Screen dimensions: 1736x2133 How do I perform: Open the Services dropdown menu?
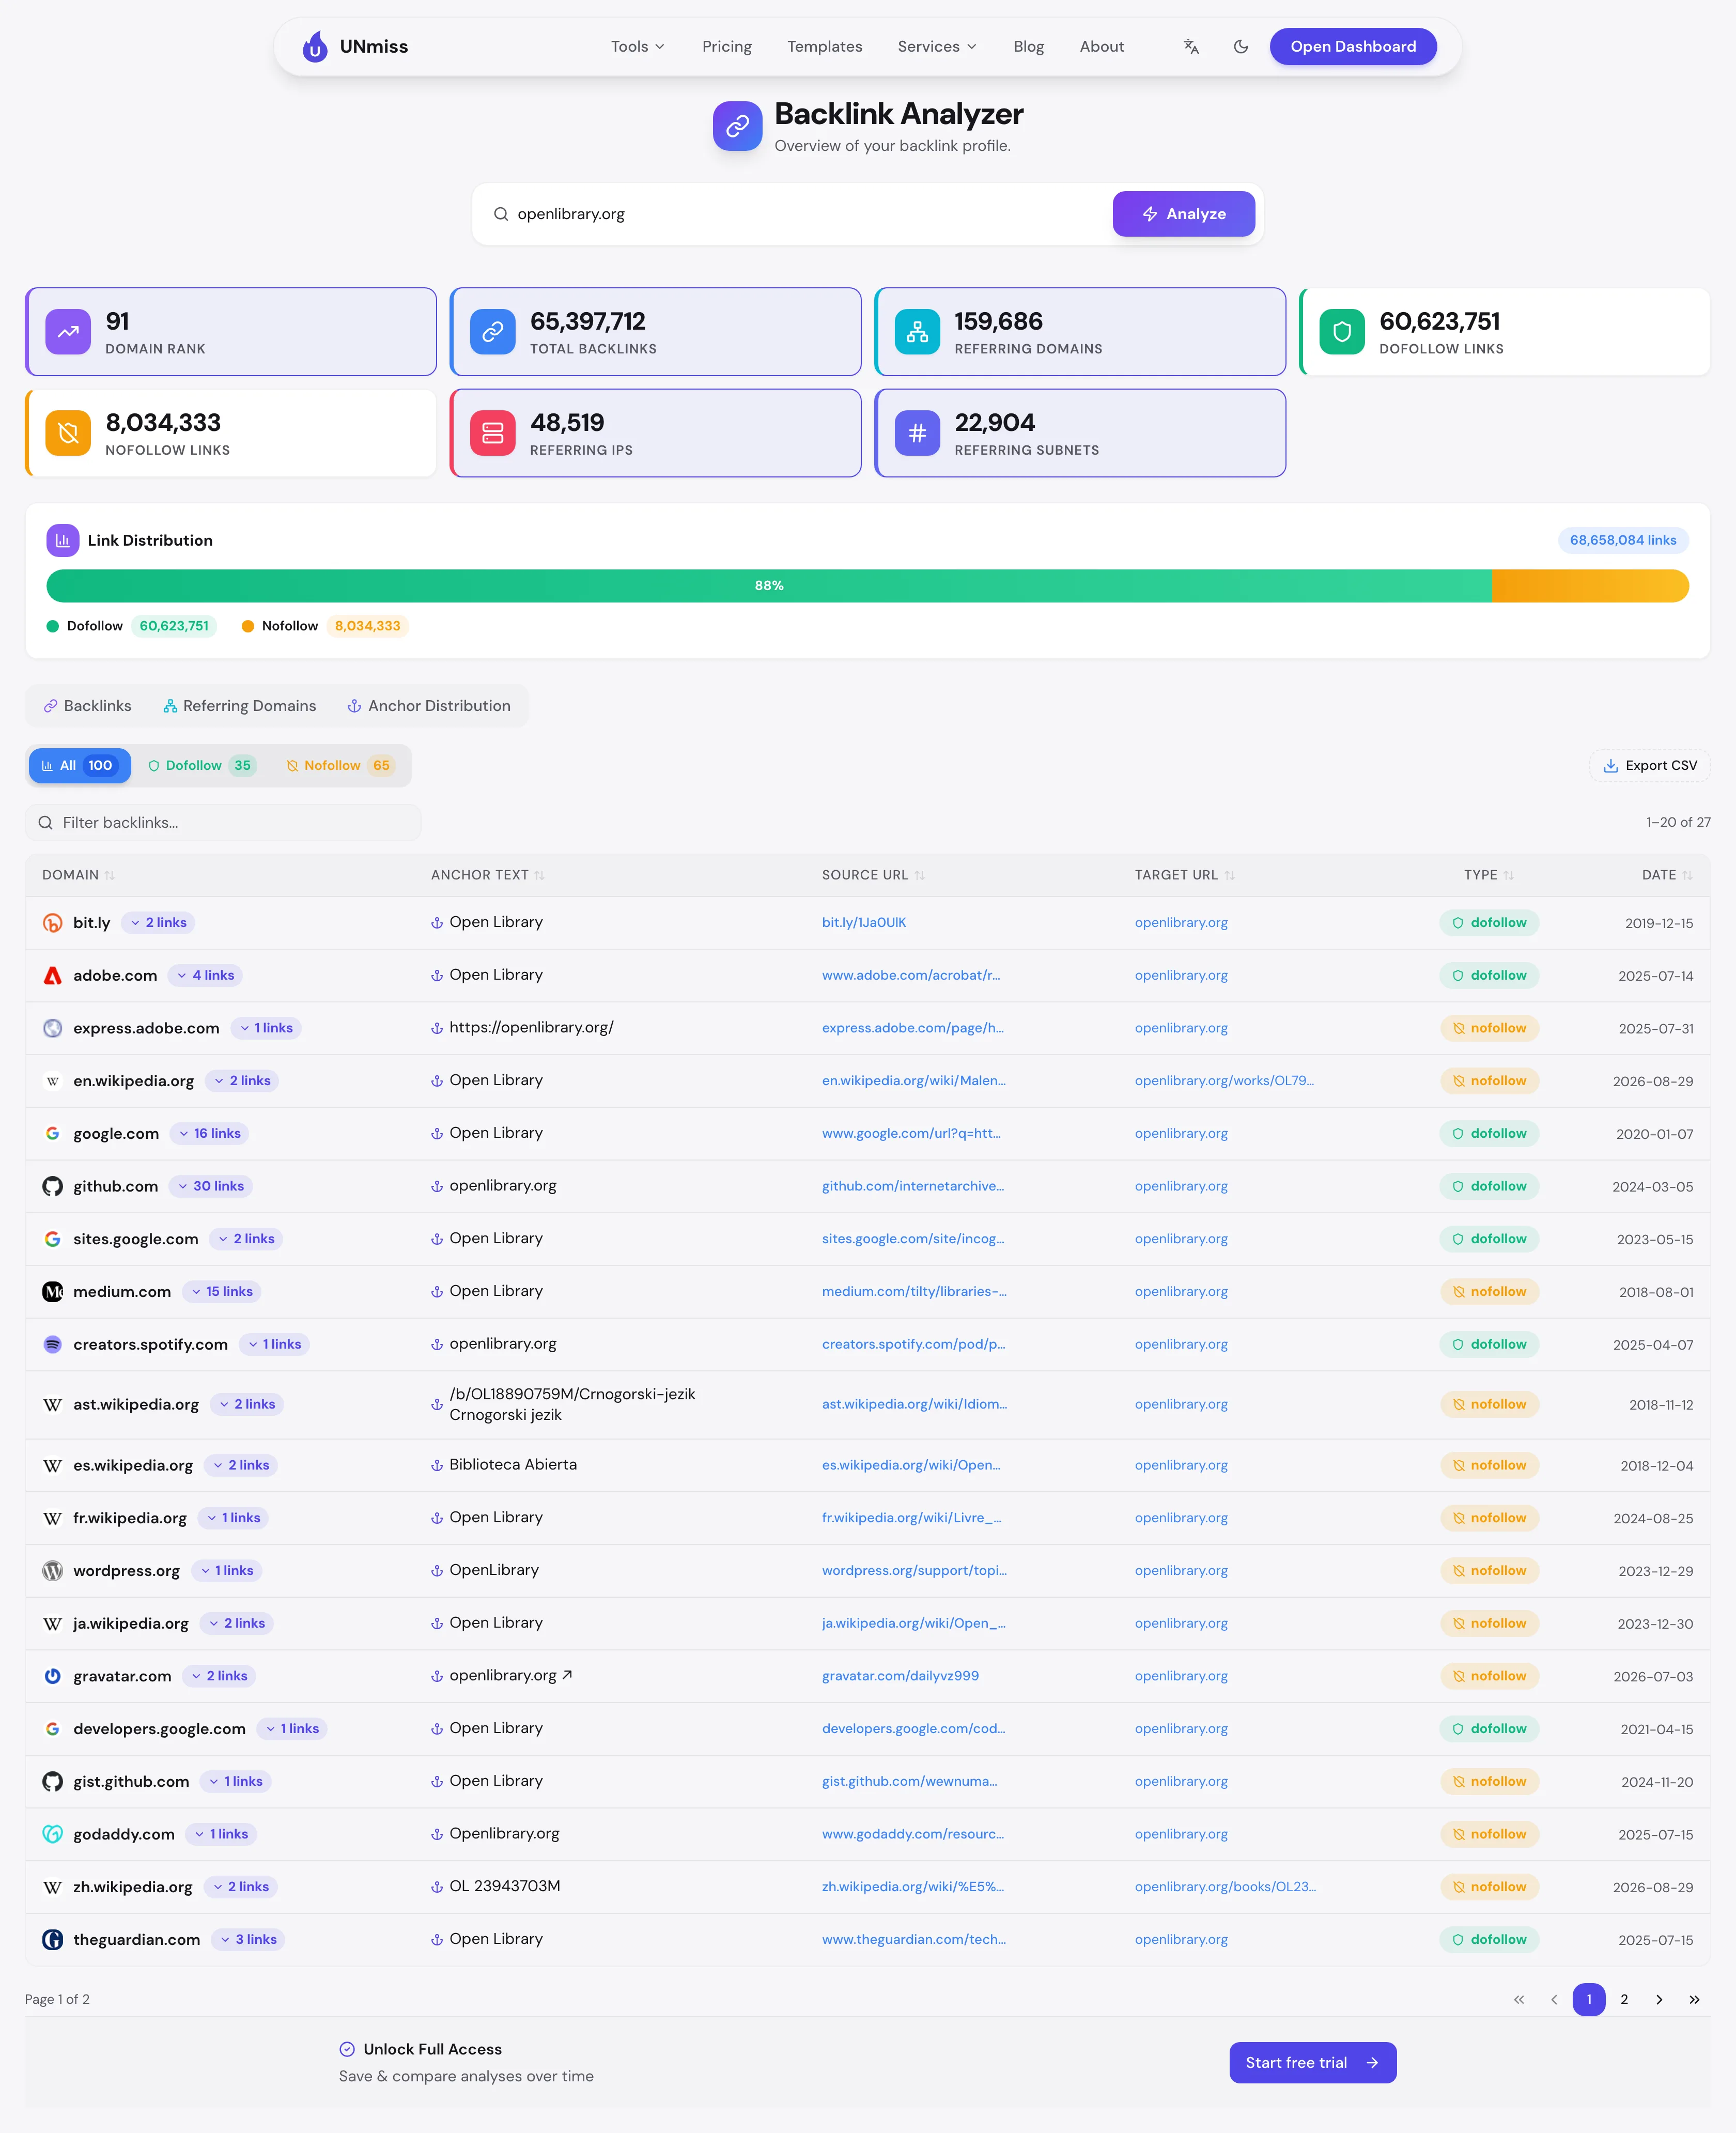coord(937,46)
